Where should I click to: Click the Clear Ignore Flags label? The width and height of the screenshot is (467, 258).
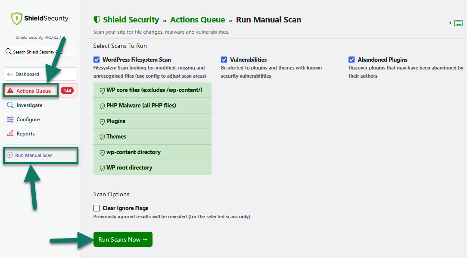pos(125,208)
